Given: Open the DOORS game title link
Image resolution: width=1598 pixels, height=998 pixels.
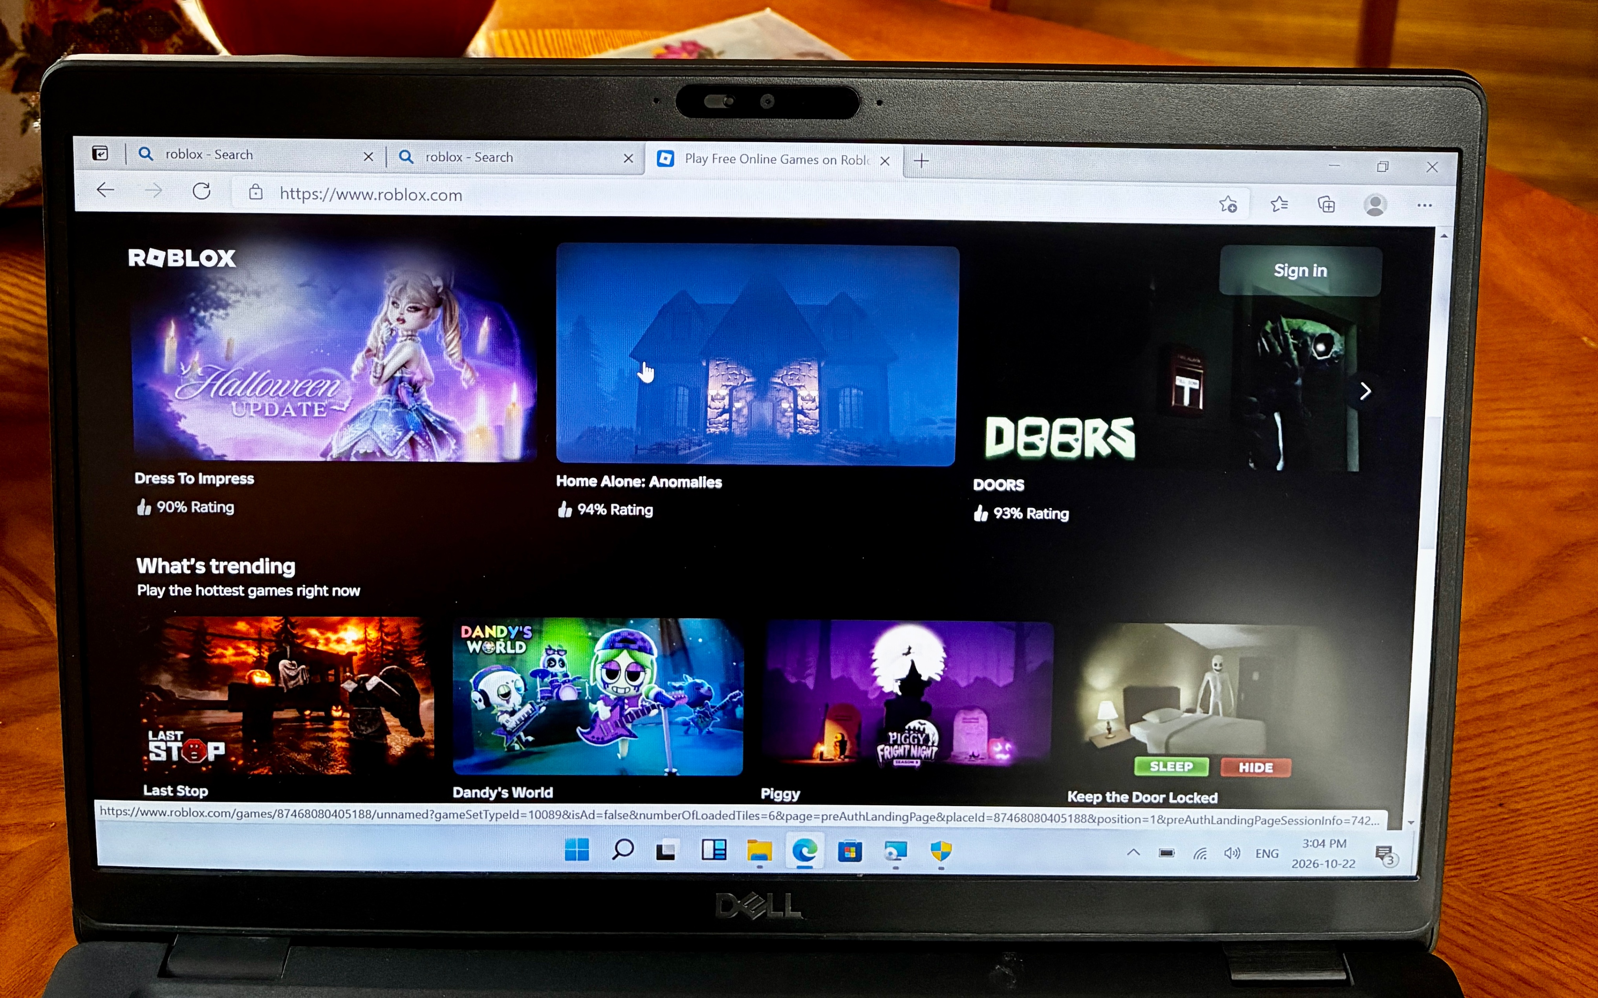Looking at the screenshot, I should pos(998,485).
